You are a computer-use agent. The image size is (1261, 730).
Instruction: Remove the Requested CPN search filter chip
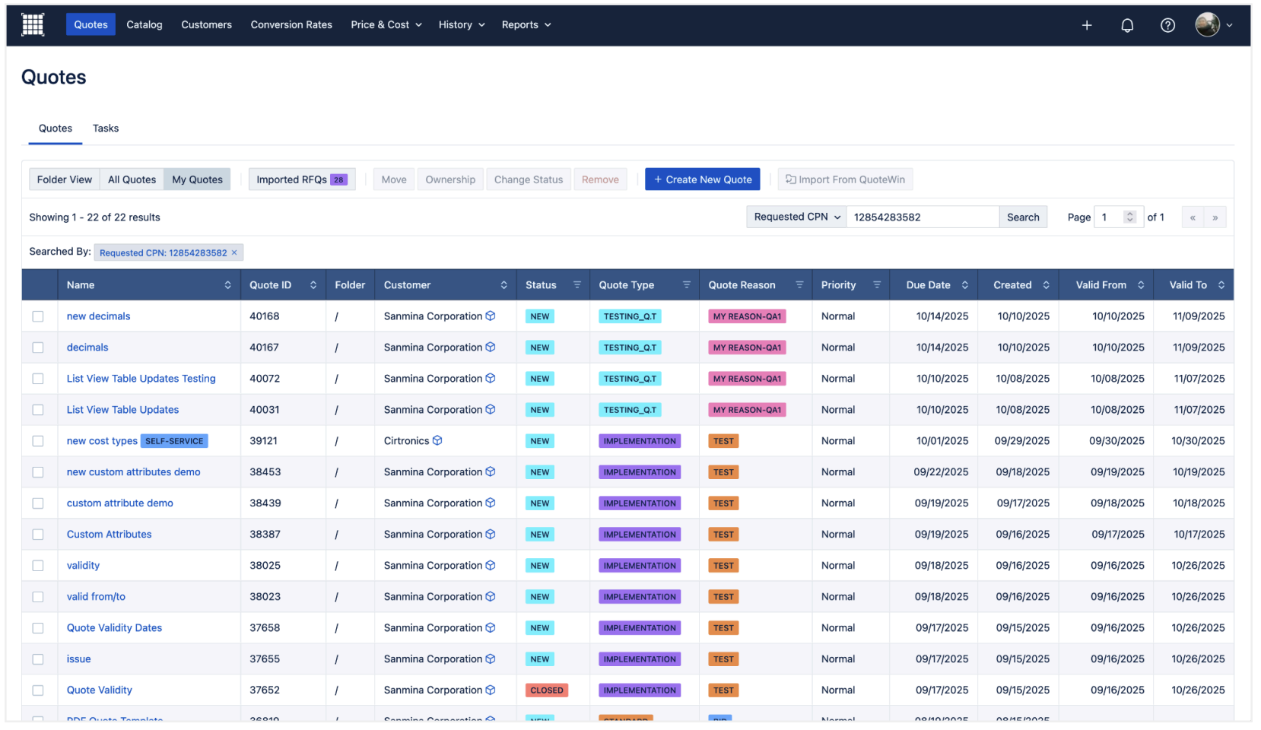click(234, 253)
